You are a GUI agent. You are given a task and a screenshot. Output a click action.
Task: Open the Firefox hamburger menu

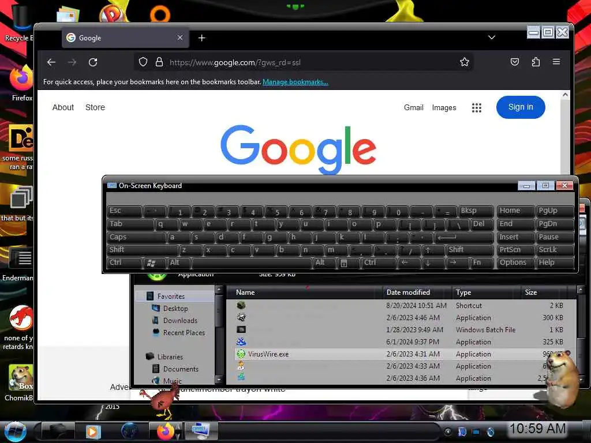pos(556,61)
